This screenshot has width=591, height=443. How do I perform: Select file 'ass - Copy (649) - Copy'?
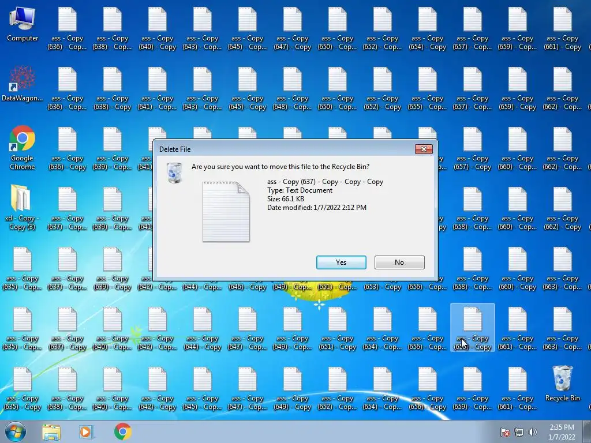tap(293, 388)
